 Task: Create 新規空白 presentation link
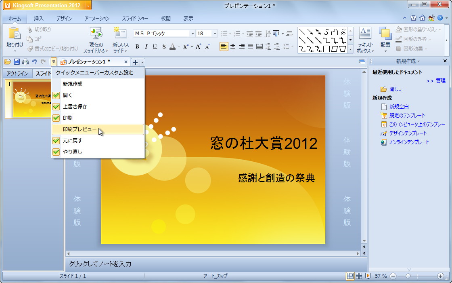399,107
